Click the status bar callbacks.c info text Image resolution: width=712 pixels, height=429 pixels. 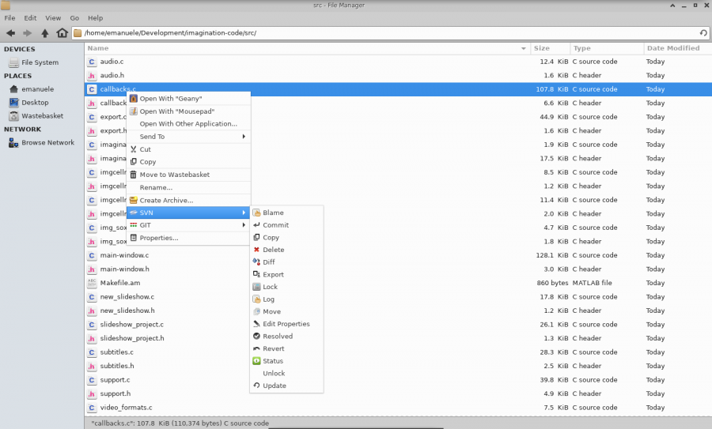tap(180, 423)
